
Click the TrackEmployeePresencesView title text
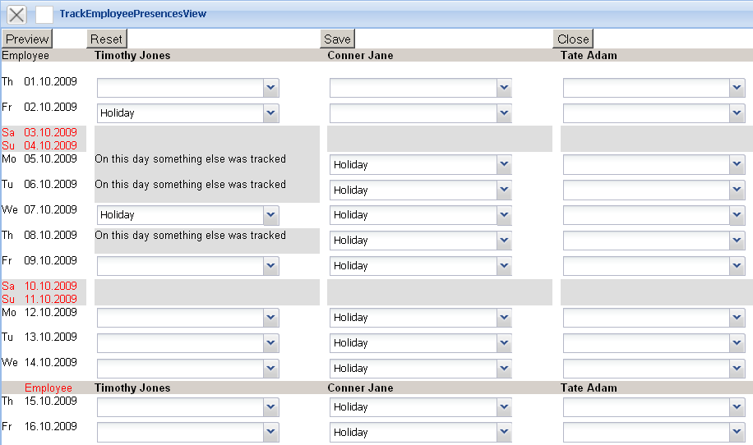(x=133, y=14)
